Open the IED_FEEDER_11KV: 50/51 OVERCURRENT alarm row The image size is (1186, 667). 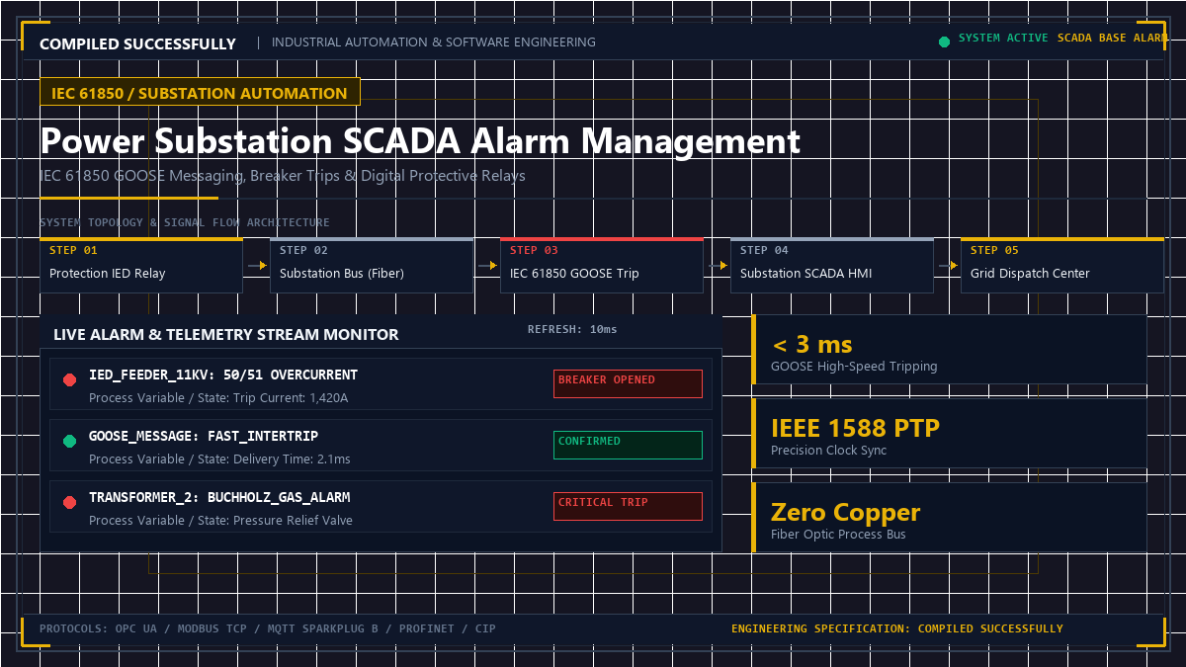(381, 384)
